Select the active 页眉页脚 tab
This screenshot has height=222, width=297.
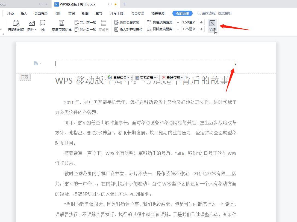(x=183, y=13)
